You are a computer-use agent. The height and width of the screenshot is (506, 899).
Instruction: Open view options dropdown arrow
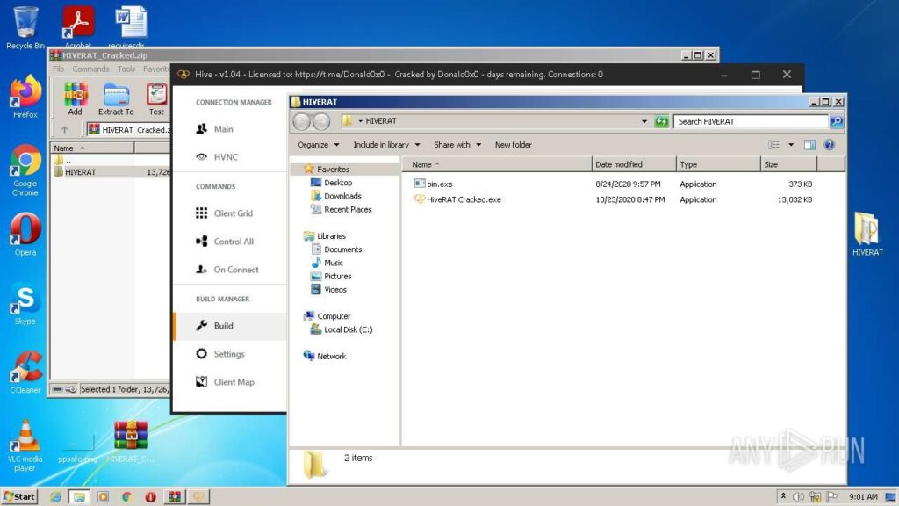[791, 145]
